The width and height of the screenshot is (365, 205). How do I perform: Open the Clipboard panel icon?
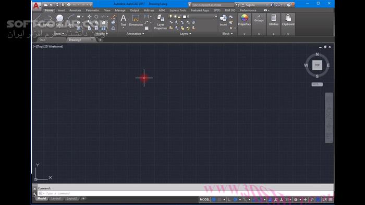tap(288, 20)
